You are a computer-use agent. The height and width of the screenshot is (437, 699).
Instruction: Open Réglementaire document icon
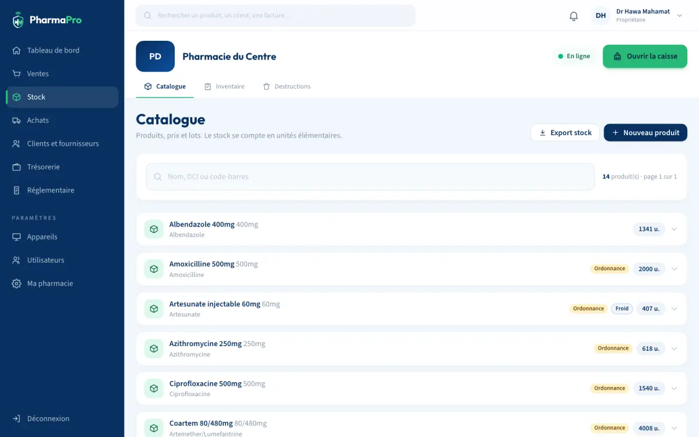(x=17, y=190)
